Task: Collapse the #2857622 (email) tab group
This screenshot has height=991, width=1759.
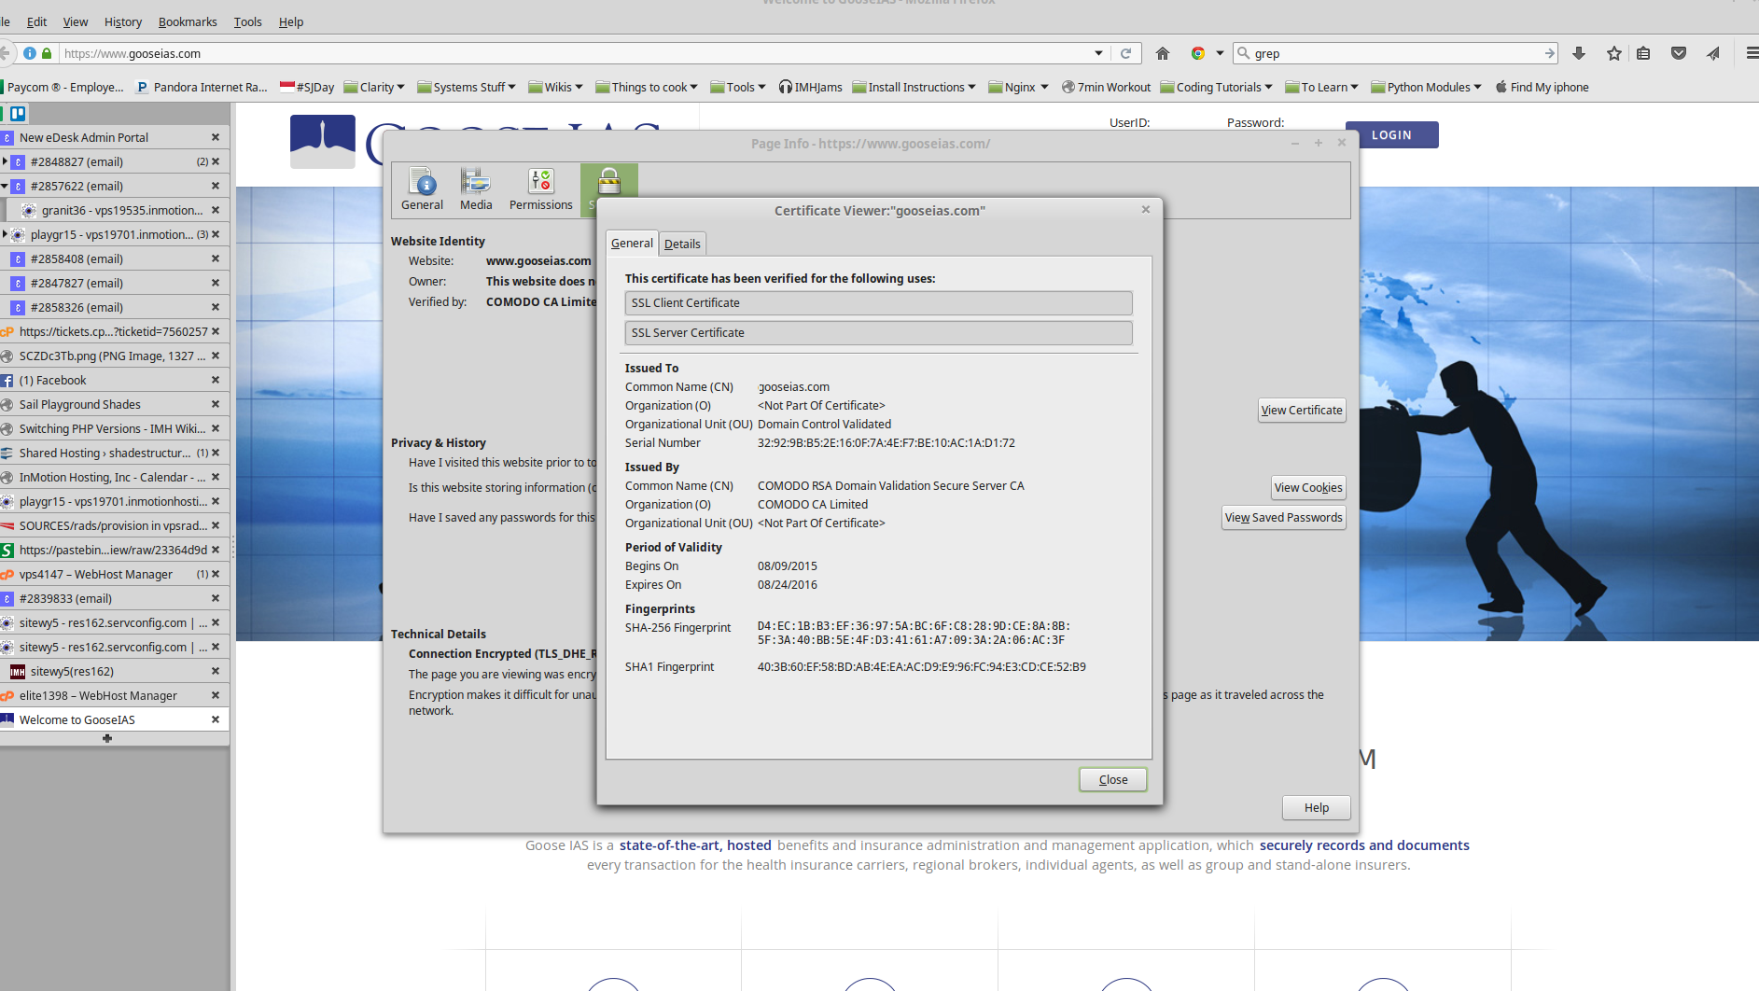Action: click(x=5, y=186)
